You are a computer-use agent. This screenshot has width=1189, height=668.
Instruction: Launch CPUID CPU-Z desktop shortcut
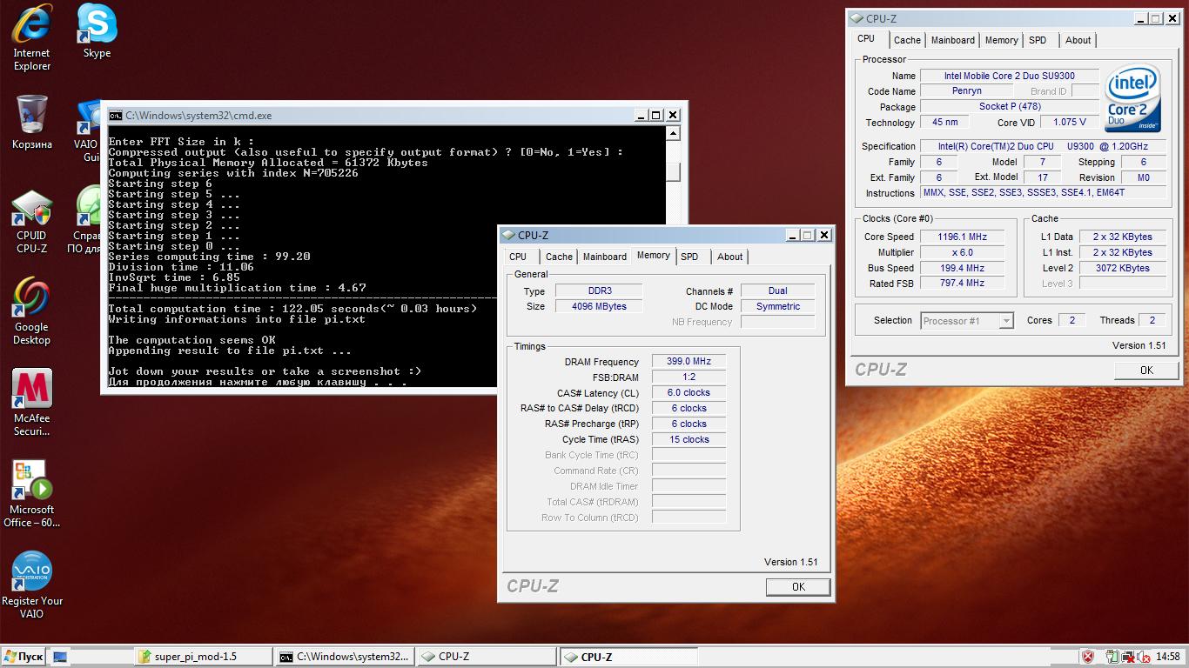coord(31,223)
